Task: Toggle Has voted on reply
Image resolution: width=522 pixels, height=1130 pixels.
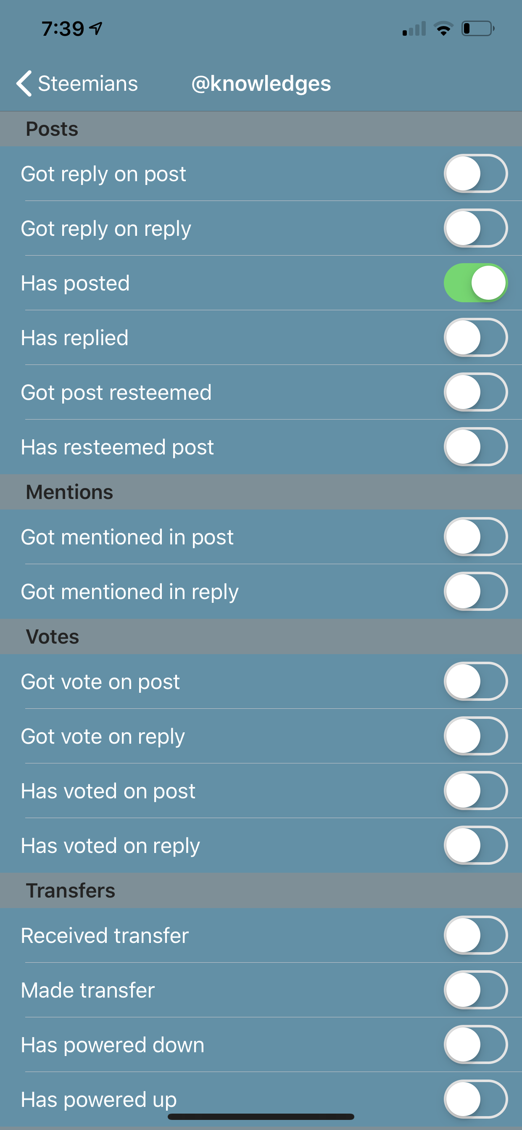Action: point(475,845)
